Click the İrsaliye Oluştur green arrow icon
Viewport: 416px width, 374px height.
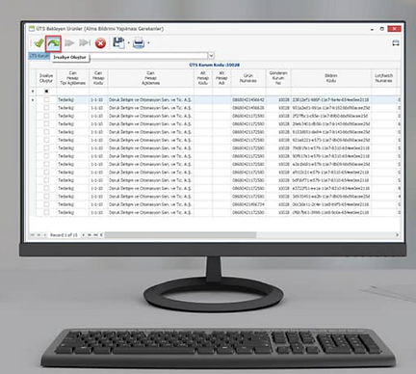[x=54, y=43]
